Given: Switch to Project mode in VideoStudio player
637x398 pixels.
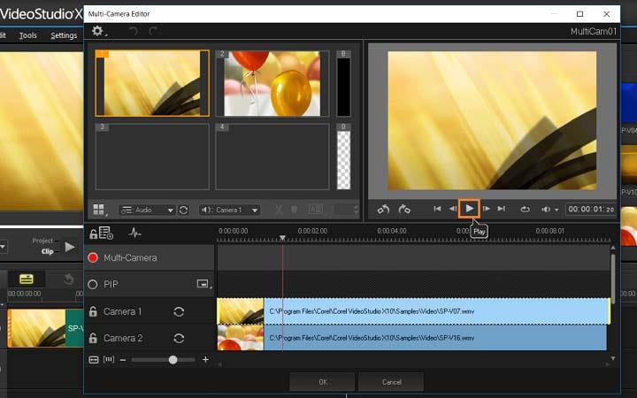Looking at the screenshot, I should 42,241.
